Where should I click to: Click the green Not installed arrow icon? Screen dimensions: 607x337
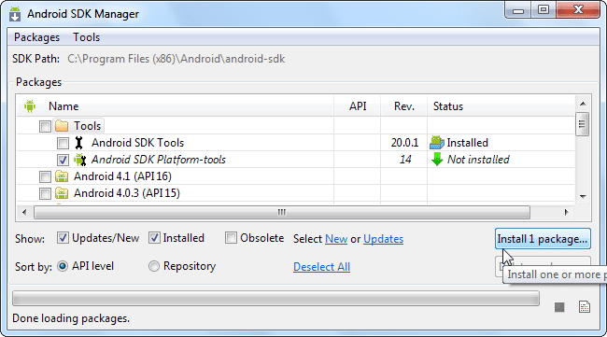[437, 160]
